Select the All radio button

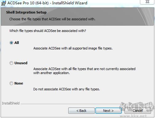pyautogui.click(x=11, y=43)
